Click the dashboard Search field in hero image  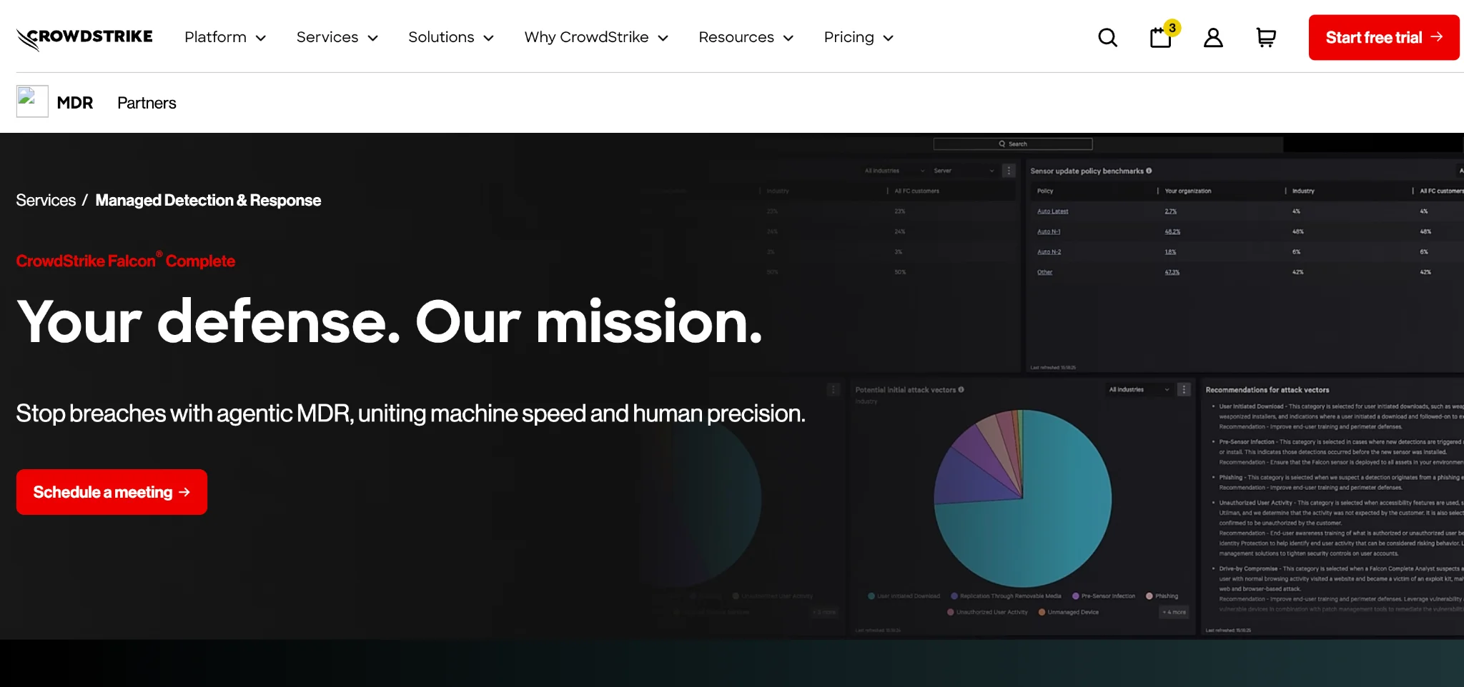[1013, 144]
